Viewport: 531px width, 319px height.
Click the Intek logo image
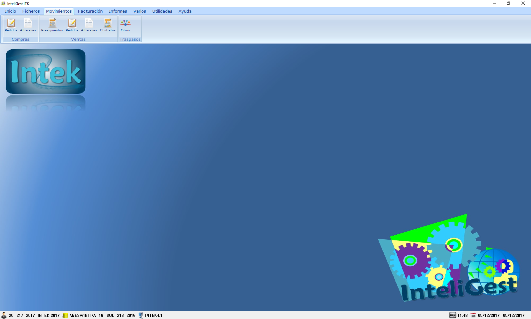(46, 71)
